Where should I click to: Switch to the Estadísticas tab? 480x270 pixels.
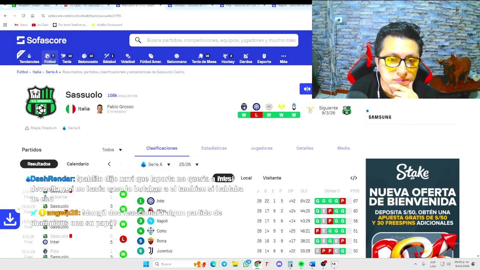(x=214, y=148)
